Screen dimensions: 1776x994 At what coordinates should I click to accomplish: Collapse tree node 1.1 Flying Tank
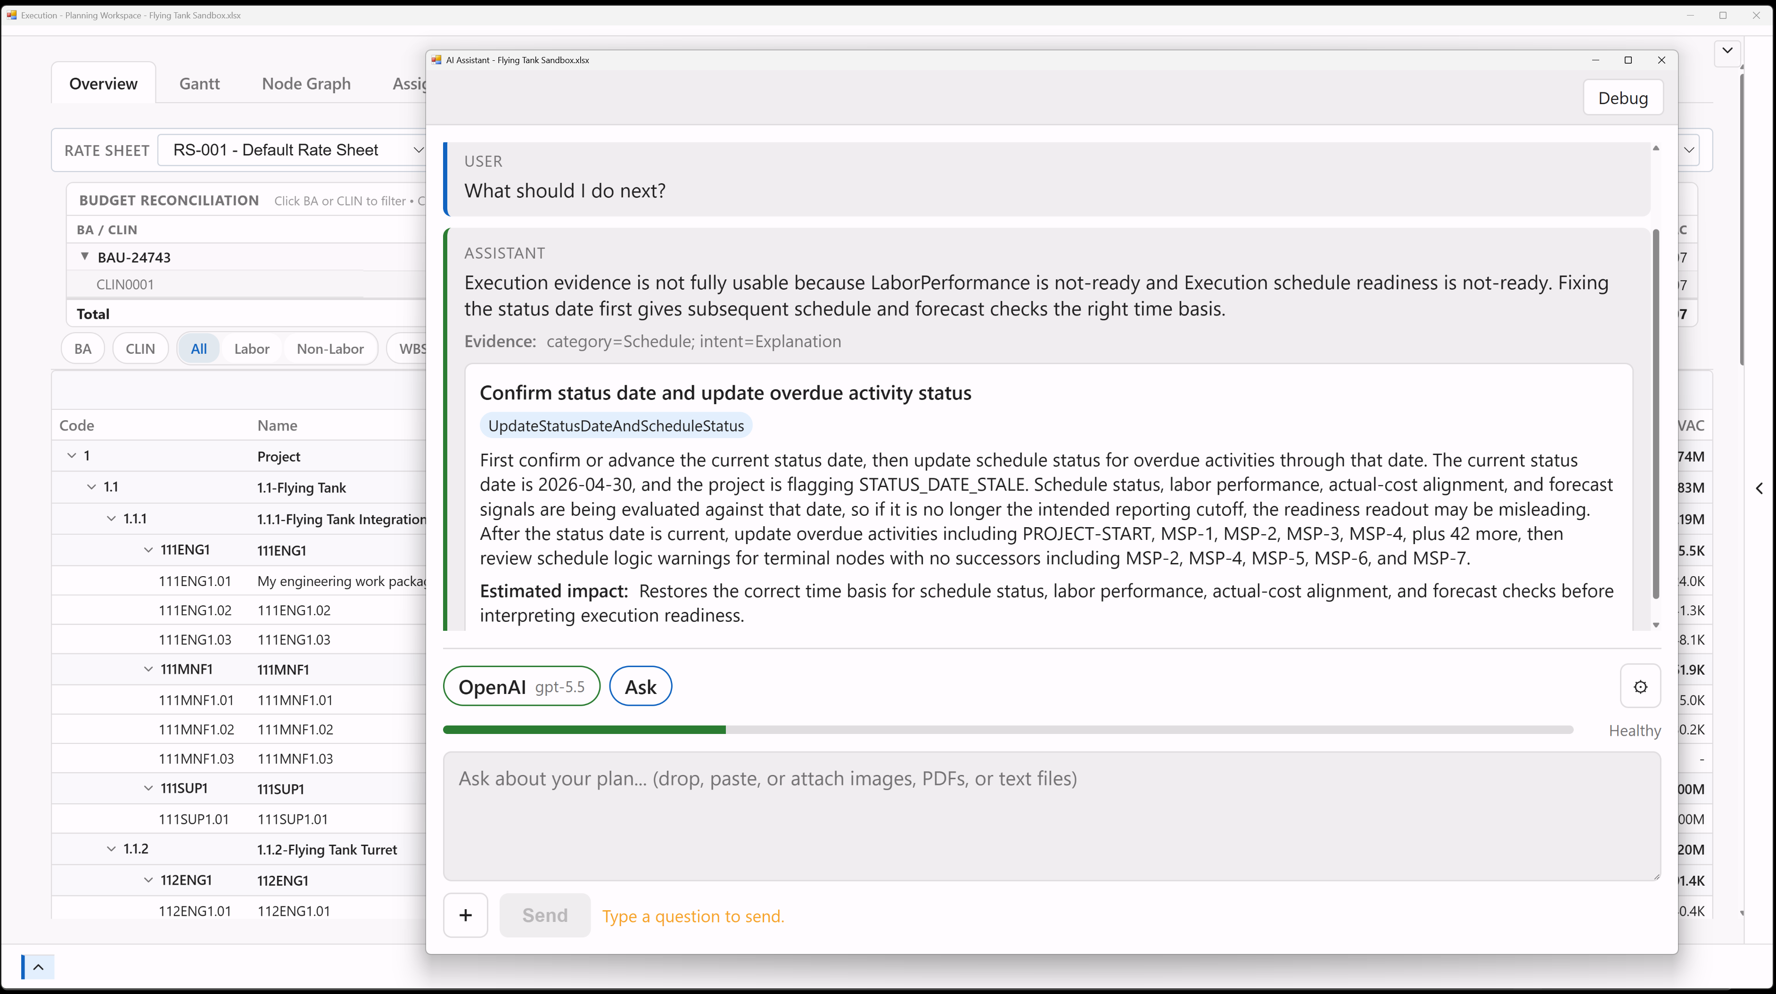coord(91,486)
